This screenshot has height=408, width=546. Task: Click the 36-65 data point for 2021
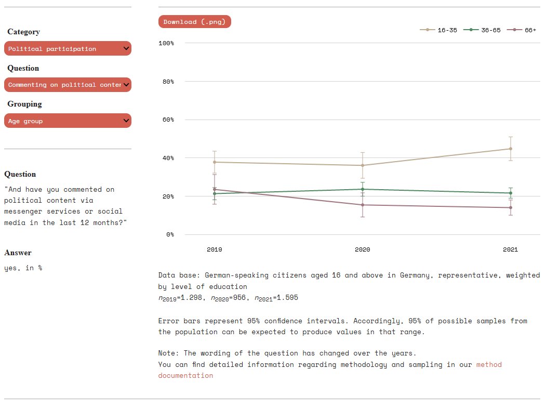coord(511,193)
